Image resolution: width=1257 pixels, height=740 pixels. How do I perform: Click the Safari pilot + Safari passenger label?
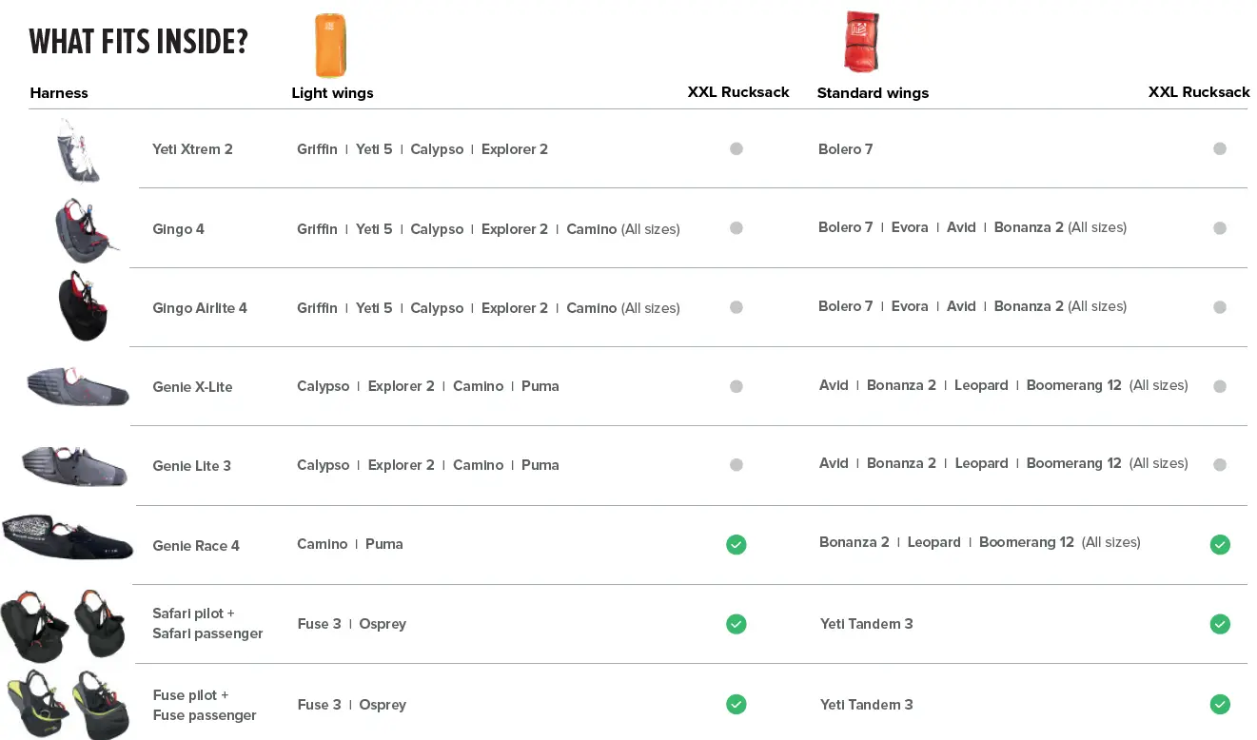tap(207, 623)
